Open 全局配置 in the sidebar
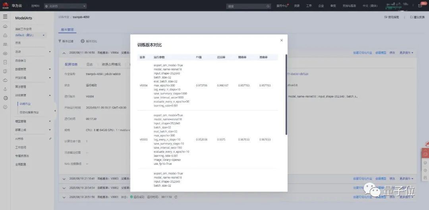The height and width of the screenshot is (210, 429). [x=21, y=165]
